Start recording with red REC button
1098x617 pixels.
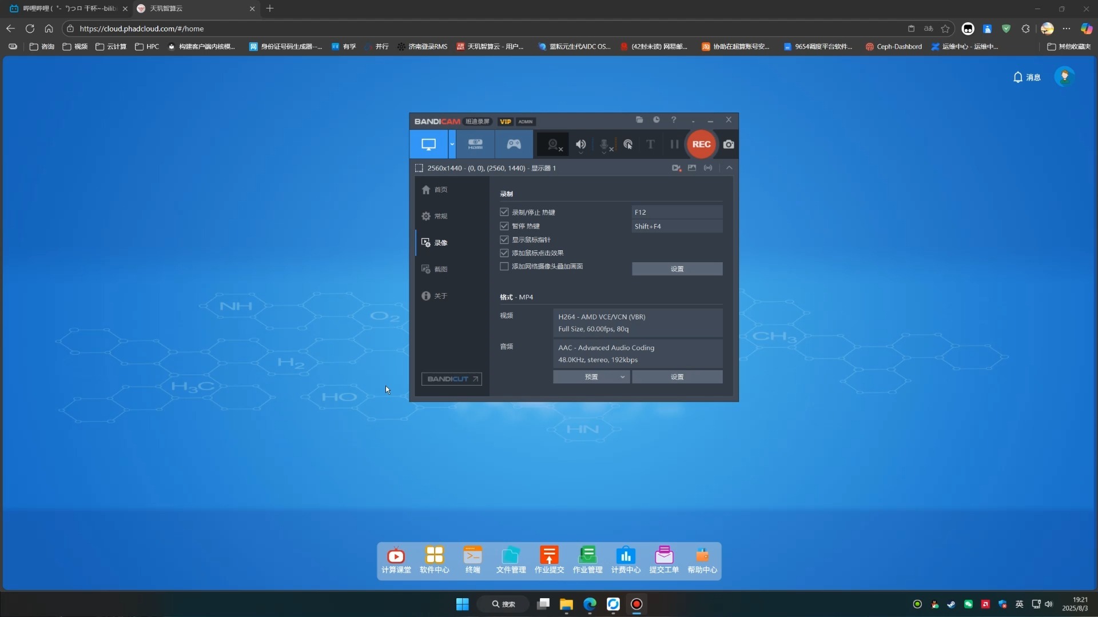pyautogui.click(x=701, y=145)
